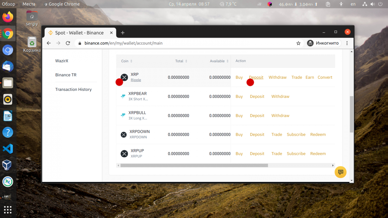This screenshot has width=388, height=218.
Task: Close the Spot - Wallet - Binance tab
Action: click(111, 33)
